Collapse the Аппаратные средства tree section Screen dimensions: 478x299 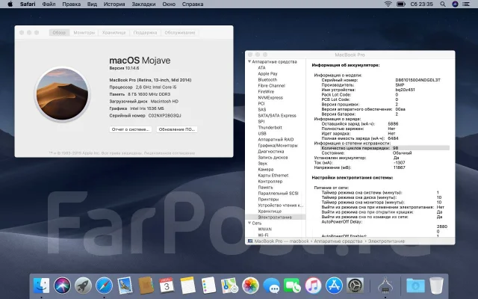(x=249, y=61)
